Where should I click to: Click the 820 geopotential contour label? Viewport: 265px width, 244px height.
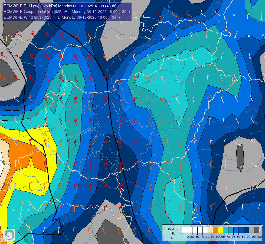tap(9, 51)
